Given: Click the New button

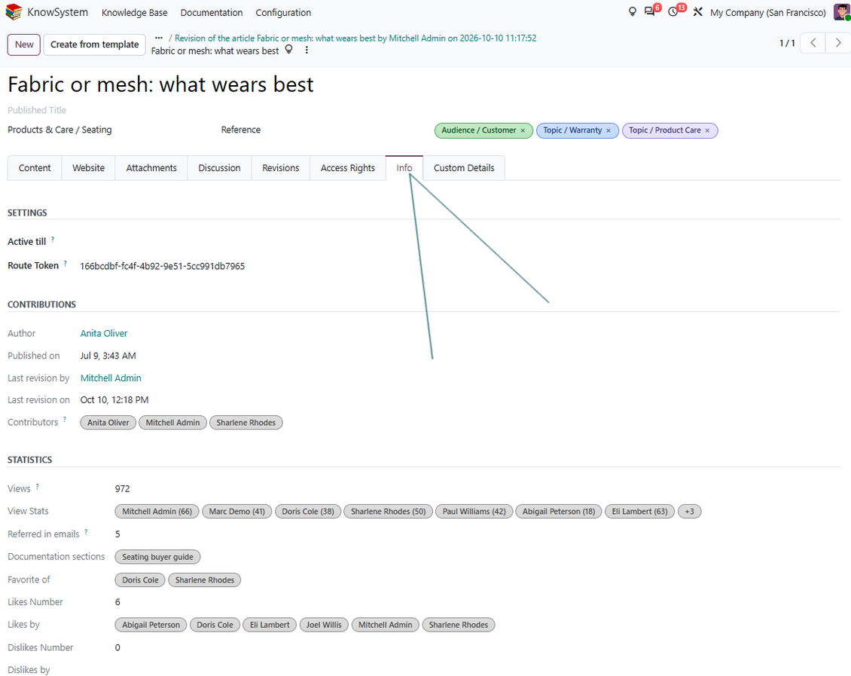Looking at the screenshot, I should point(24,44).
